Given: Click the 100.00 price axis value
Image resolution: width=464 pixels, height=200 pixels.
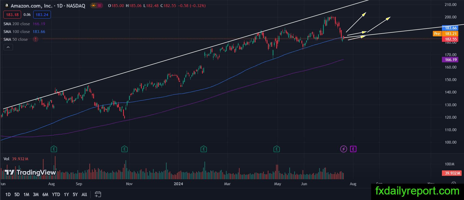Looking at the screenshot, I should [450, 142].
